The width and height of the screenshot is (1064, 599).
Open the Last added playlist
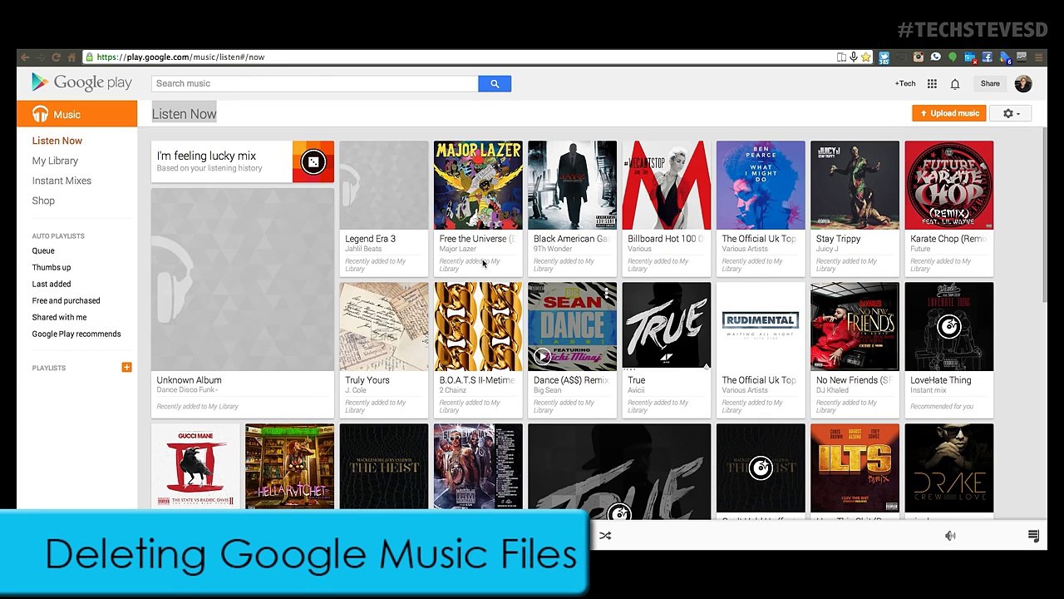pyautogui.click(x=52, y=284)
